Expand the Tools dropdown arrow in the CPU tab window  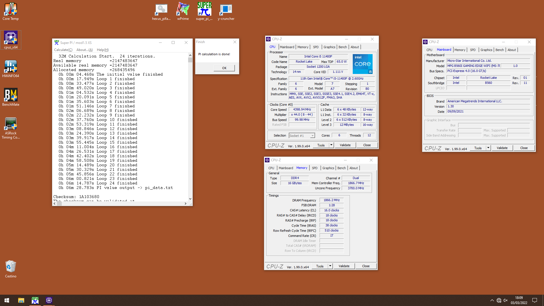(331, 145)
